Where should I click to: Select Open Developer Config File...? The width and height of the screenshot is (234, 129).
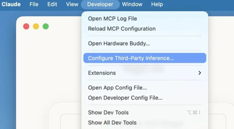click(x=145, y=98)
